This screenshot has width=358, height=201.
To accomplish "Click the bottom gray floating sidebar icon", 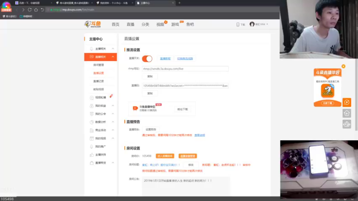I will (347, 124).
